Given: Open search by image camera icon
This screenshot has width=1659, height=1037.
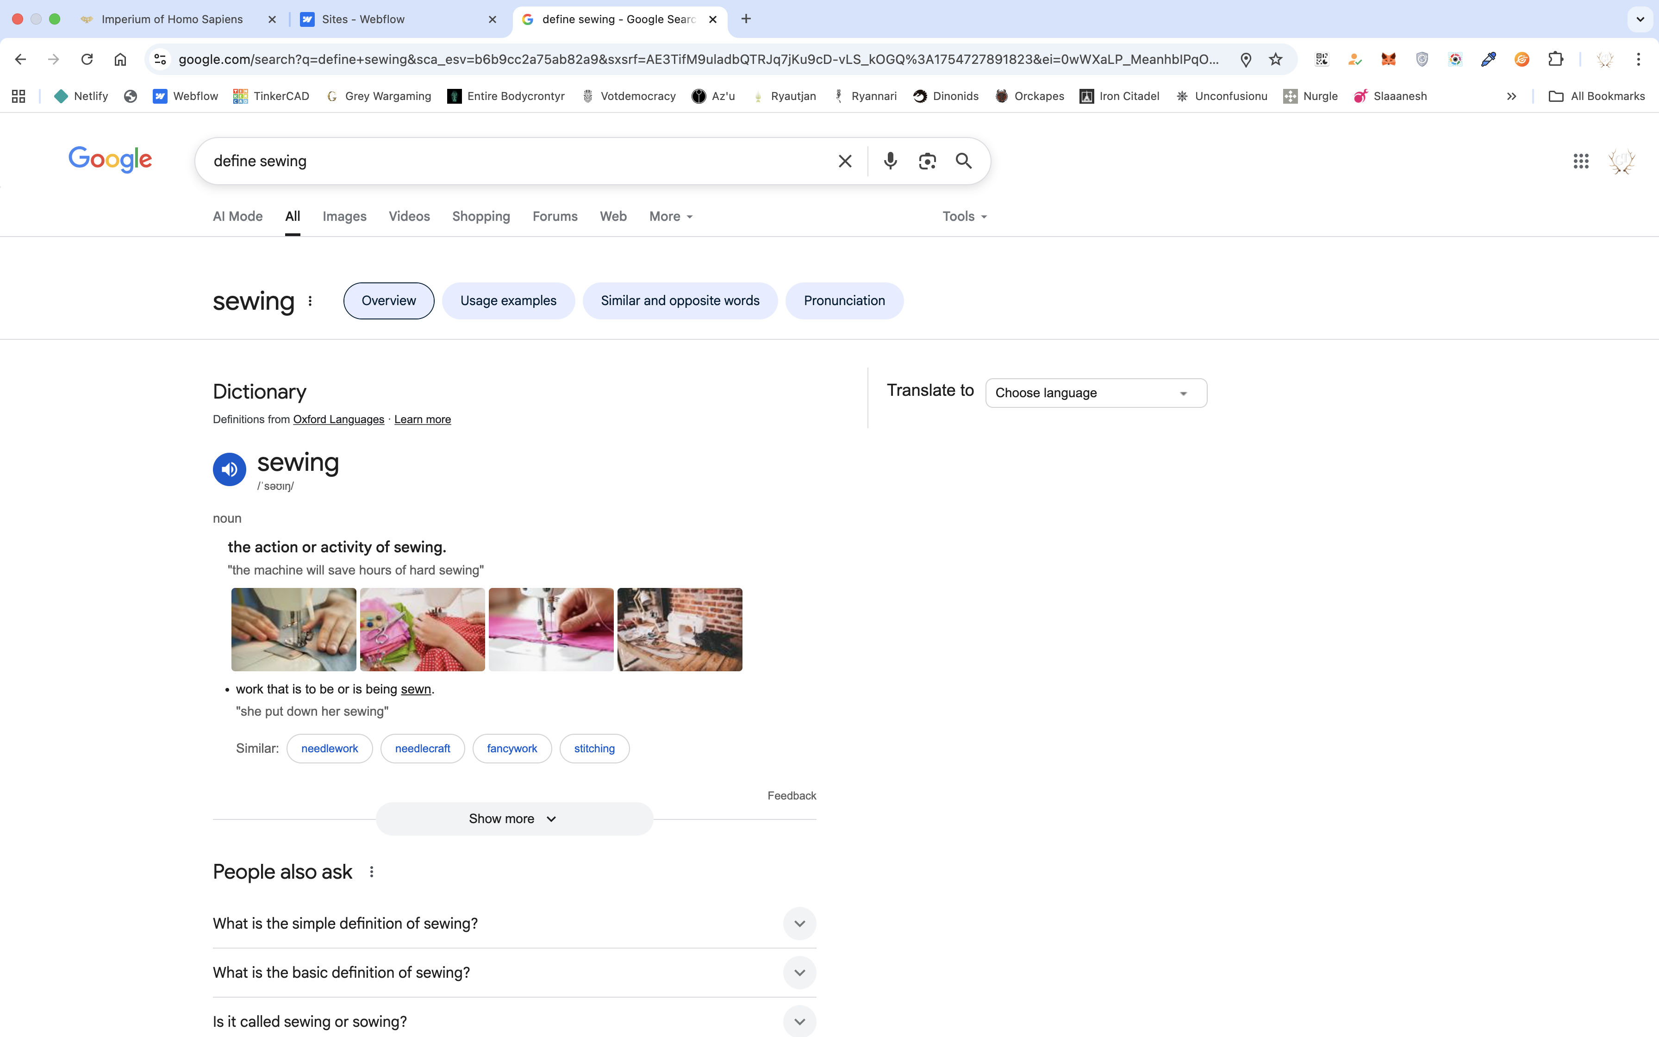Looking at the screenshot, I should [927, 161].
